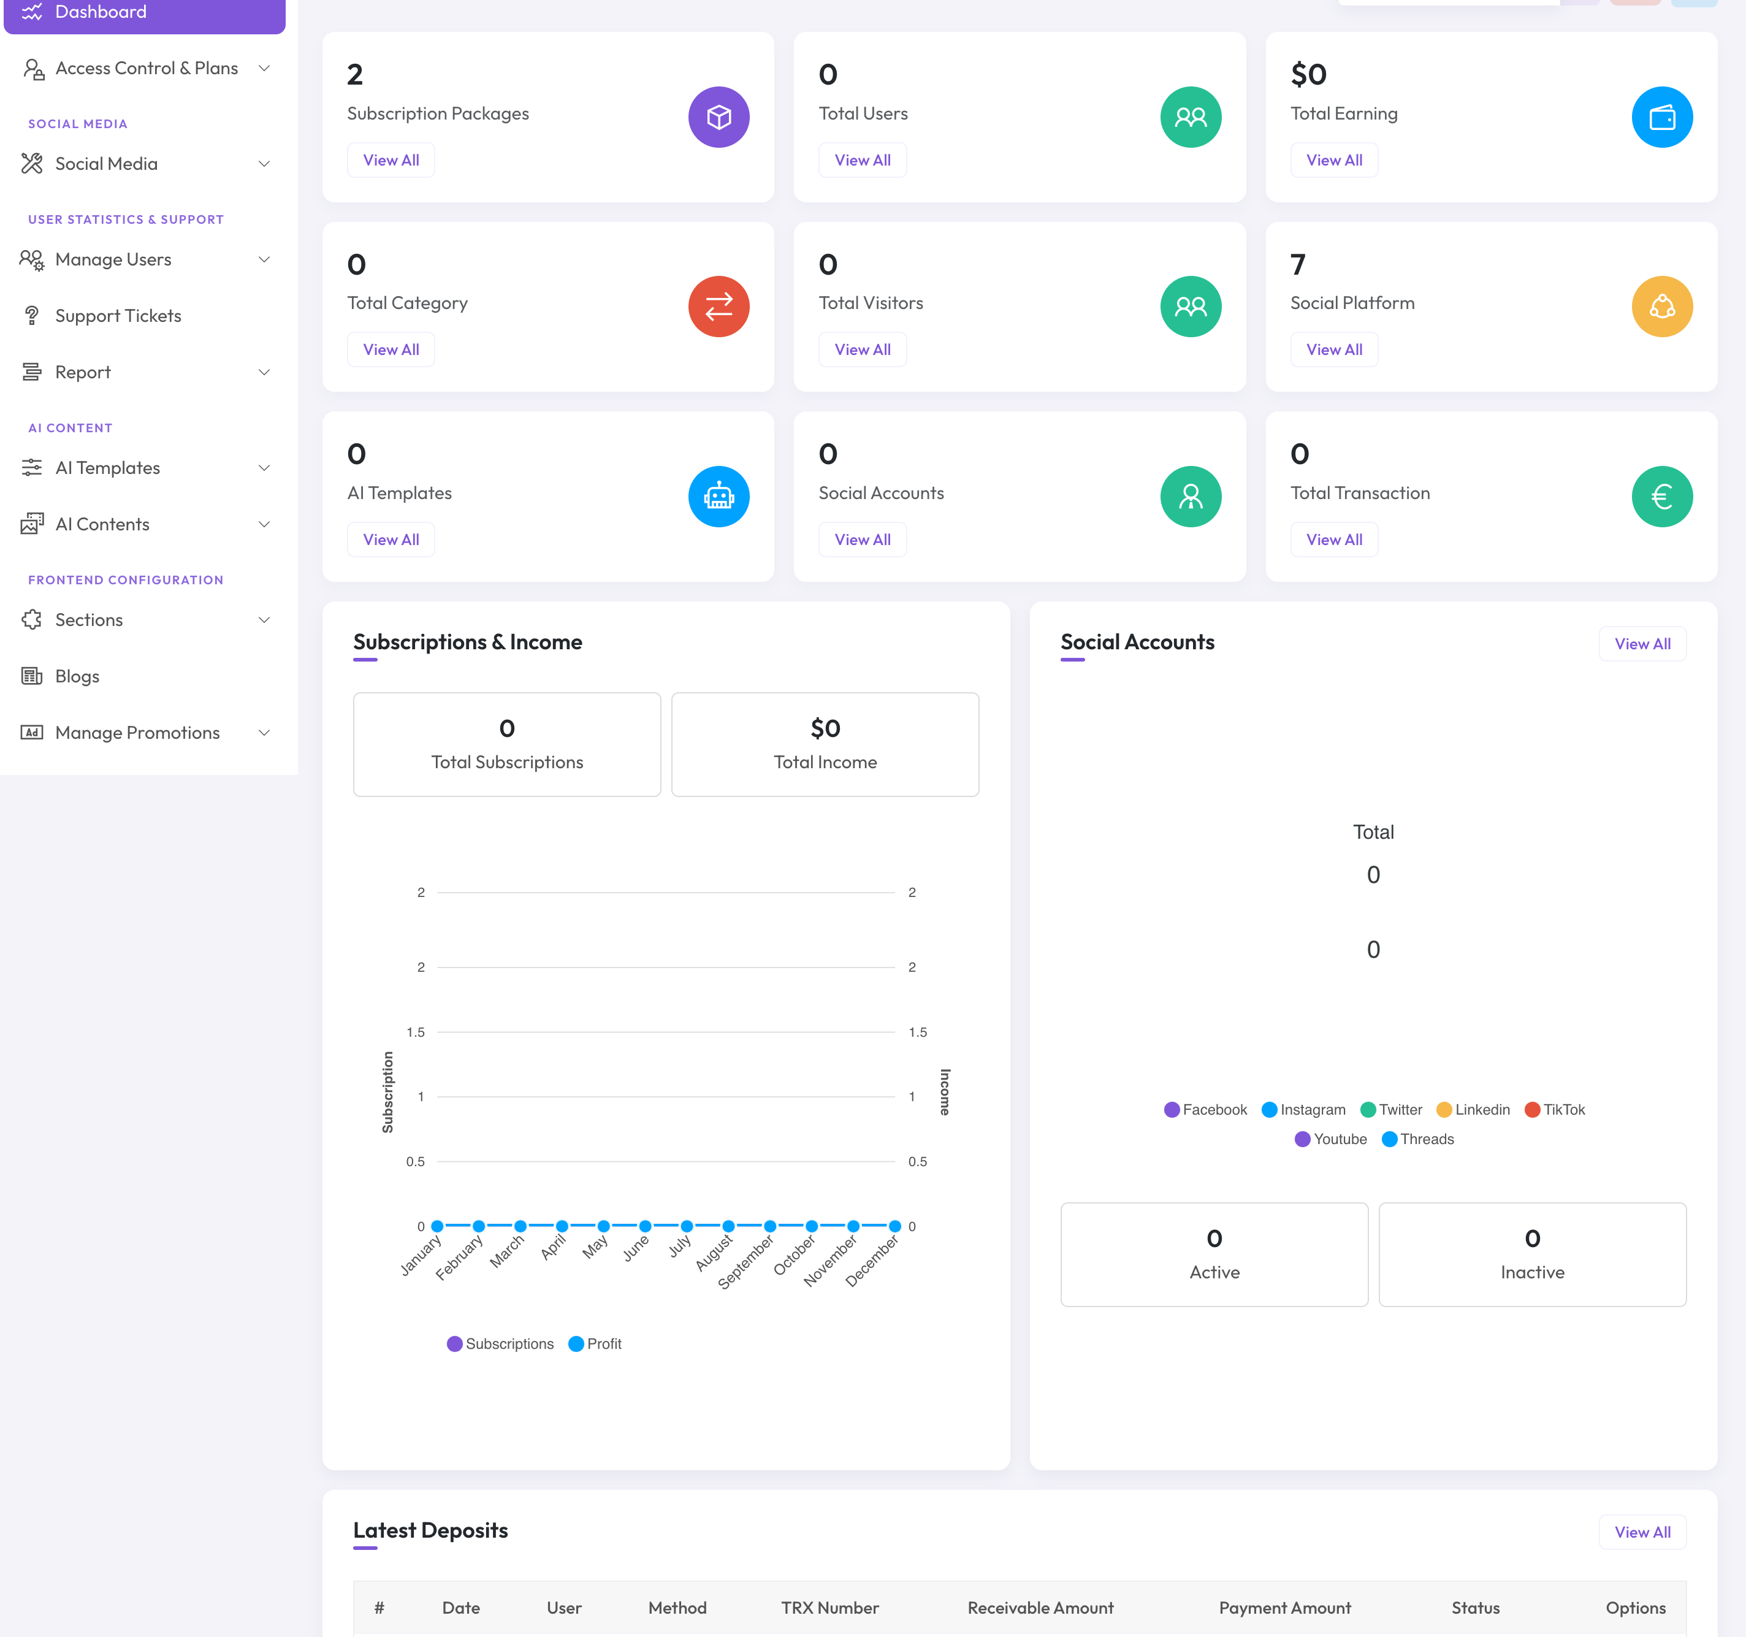1746x1637 pixels.
Task: Click the December data point on chart
Action: click(894, 1226)
